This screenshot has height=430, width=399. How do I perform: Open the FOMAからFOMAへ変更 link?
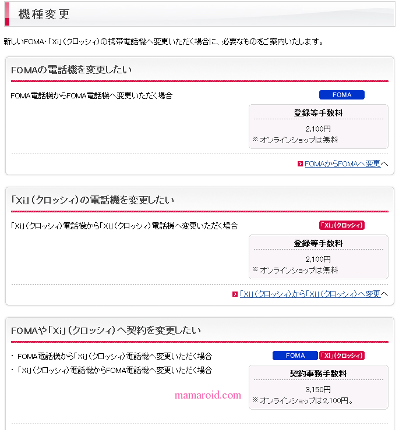(342, 164)
